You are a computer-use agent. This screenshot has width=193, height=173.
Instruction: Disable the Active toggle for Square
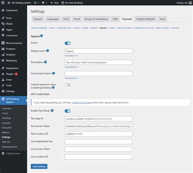pos(68,43)
